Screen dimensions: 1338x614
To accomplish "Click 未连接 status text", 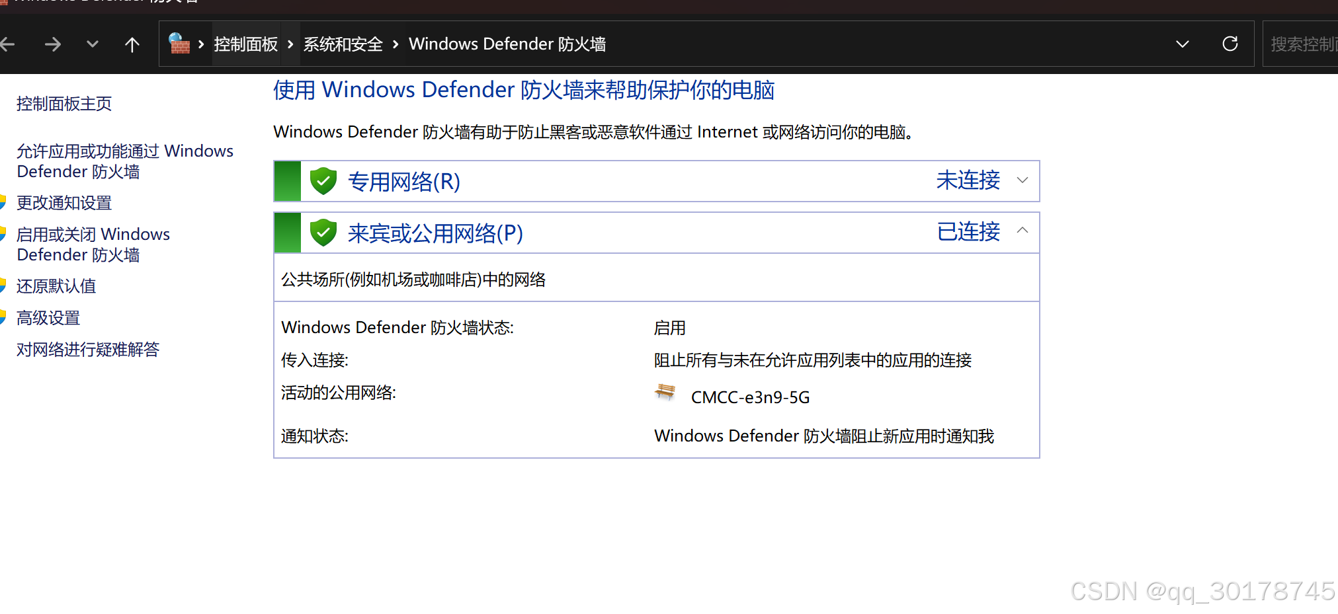I will tap(968, 180).
